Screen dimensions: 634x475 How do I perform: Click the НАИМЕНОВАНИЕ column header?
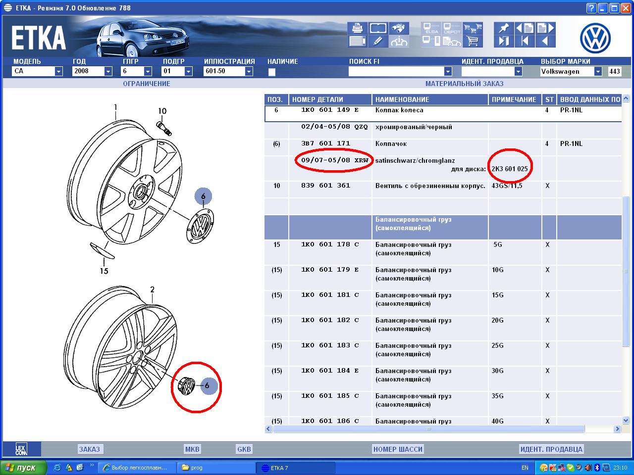(x=430, y=99)
